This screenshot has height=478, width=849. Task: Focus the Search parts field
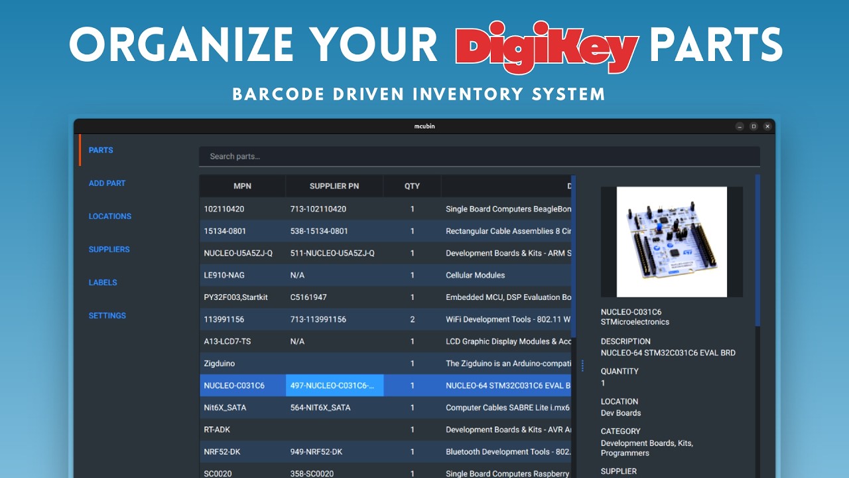(x=479, y=157)
